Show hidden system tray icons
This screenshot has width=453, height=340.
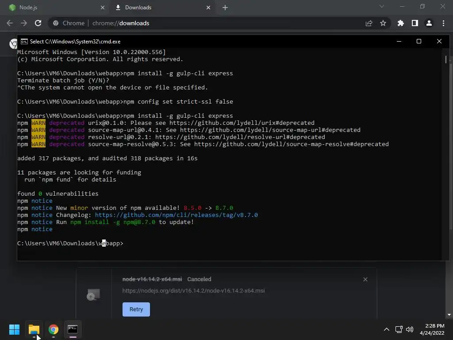[x=386, y=329]
